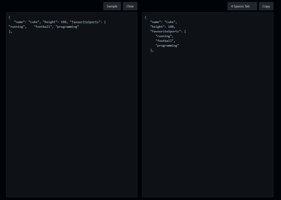Click the Clear button
Viewport: 281px width, 200px height.
click(130, 6)
